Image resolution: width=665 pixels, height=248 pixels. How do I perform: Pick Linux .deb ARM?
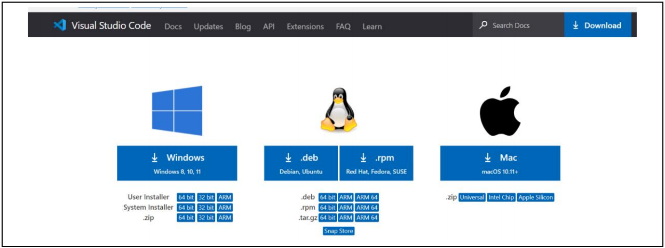tap(346, 197)
